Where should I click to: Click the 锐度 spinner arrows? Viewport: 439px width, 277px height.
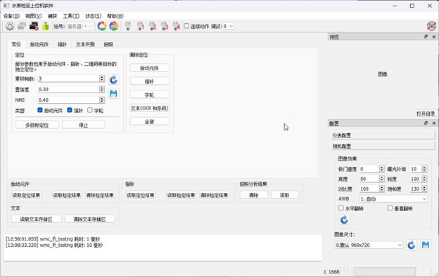[x=424, y=179]
